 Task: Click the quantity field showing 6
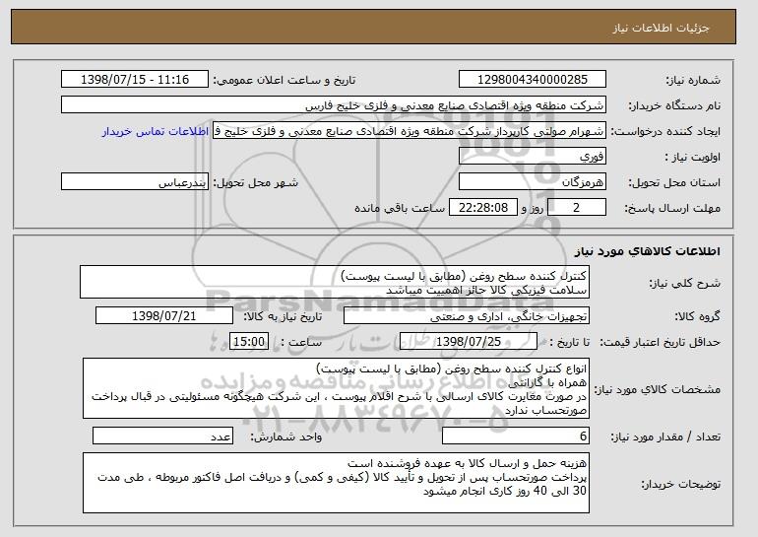pos(516,436)
